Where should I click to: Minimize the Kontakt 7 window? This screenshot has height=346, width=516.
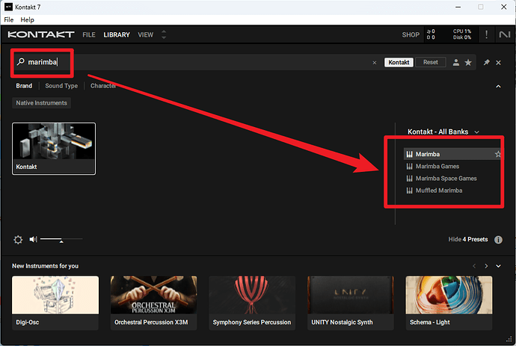click(x=458, y=7)
